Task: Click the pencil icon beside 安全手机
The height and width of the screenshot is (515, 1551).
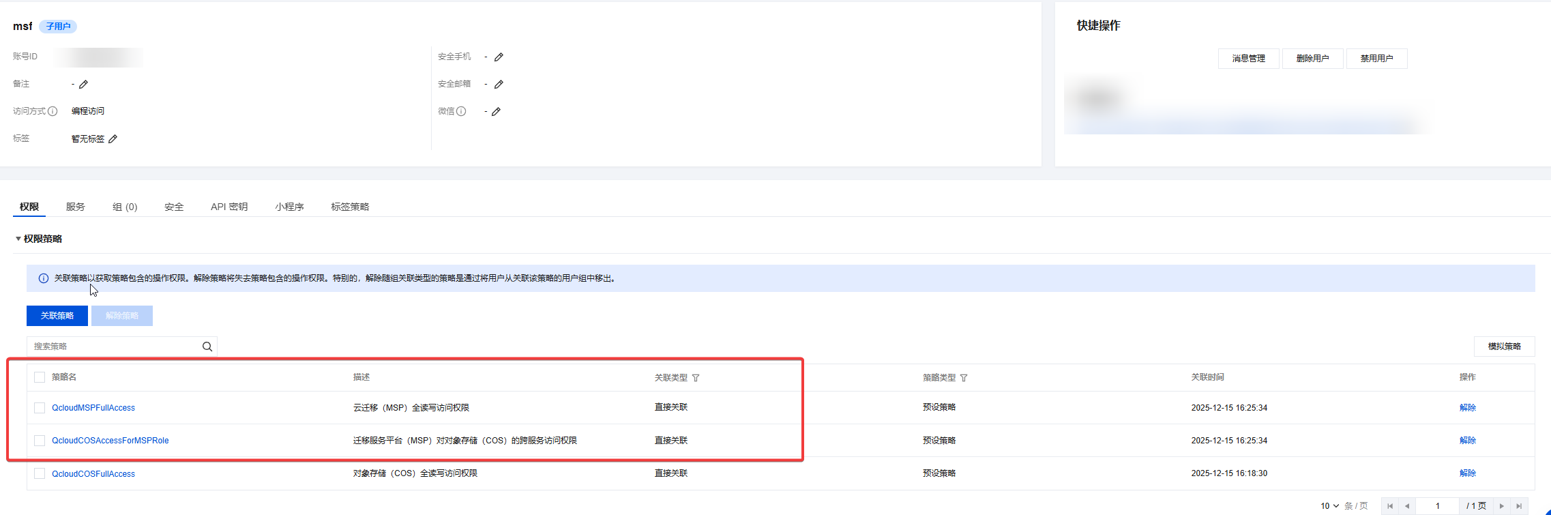Action: point(499,57)
